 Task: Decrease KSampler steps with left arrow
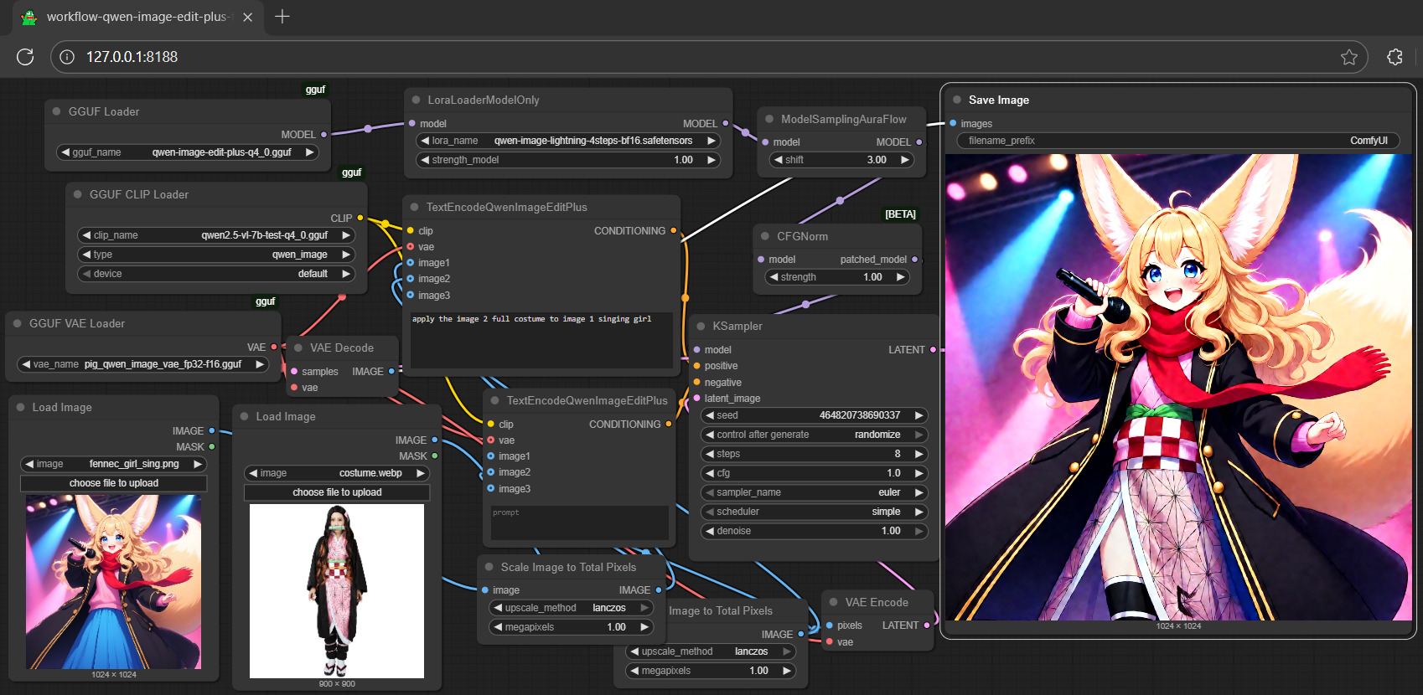coord(710,454)
